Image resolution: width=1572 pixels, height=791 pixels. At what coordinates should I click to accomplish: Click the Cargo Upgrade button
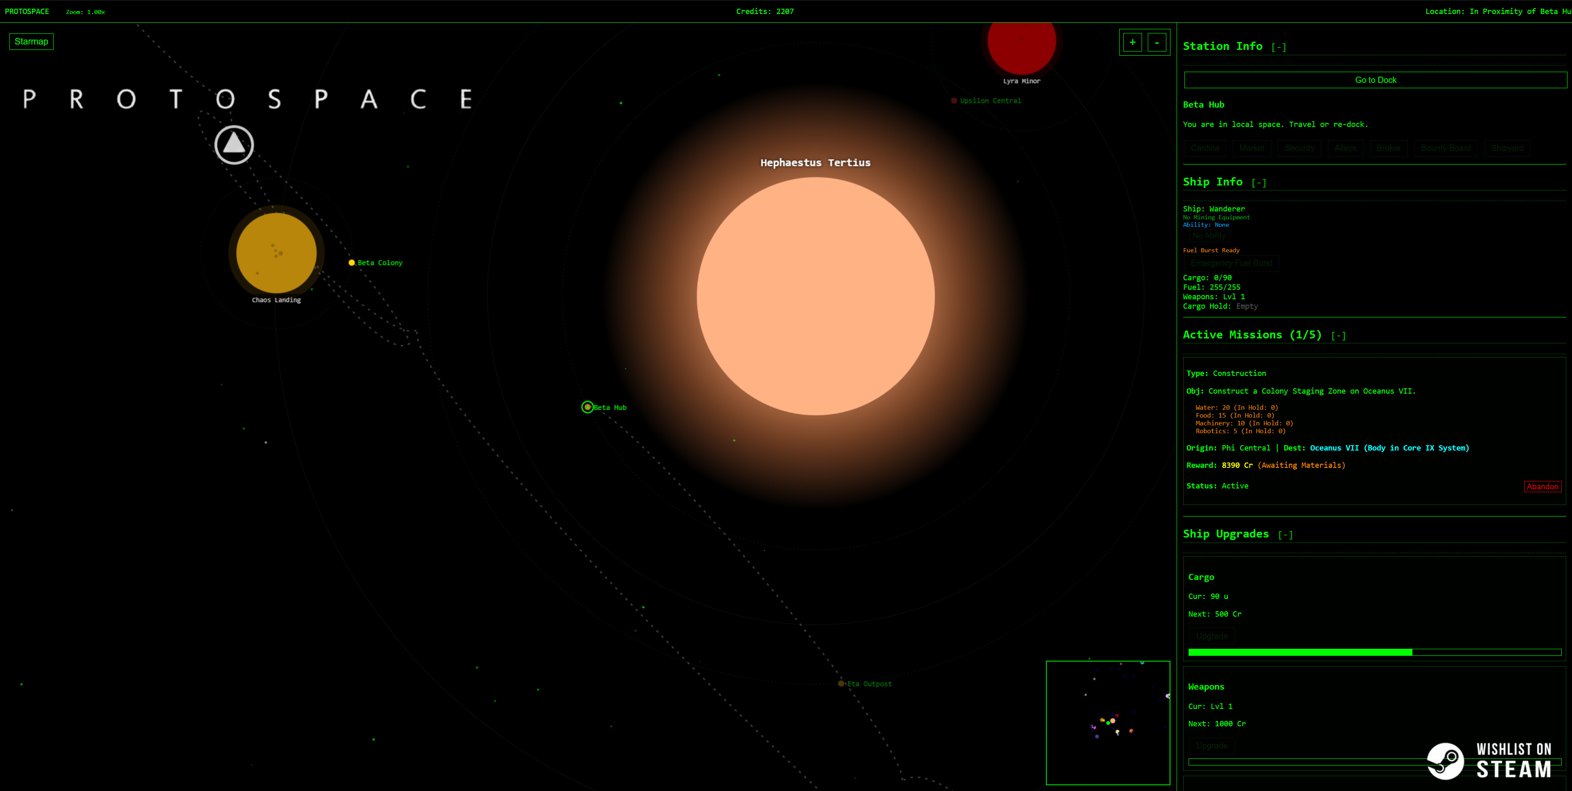[1211, 636]
